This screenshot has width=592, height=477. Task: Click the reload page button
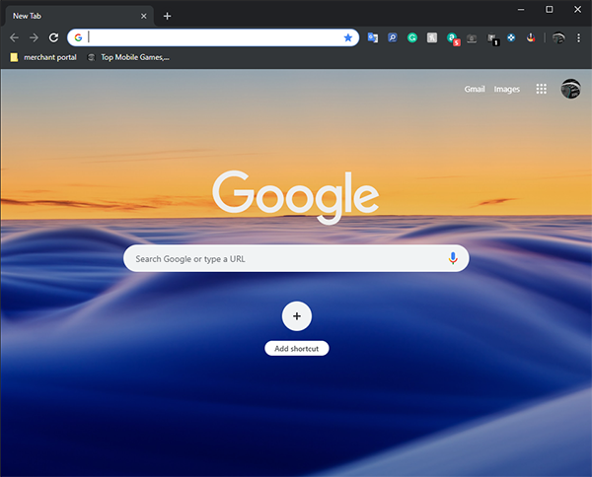53,37
